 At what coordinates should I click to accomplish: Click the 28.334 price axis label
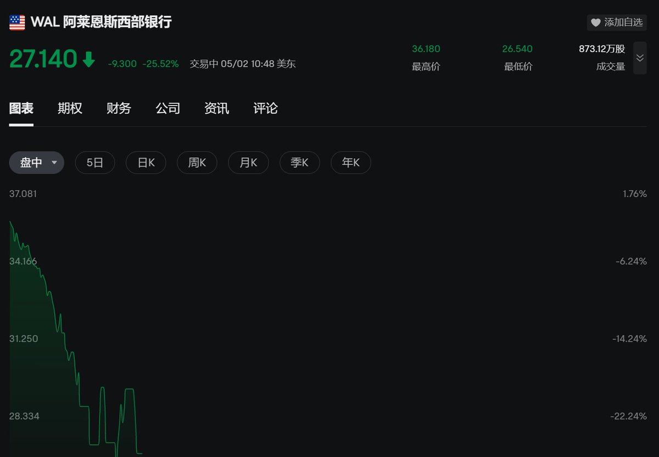tap(24, 416)
